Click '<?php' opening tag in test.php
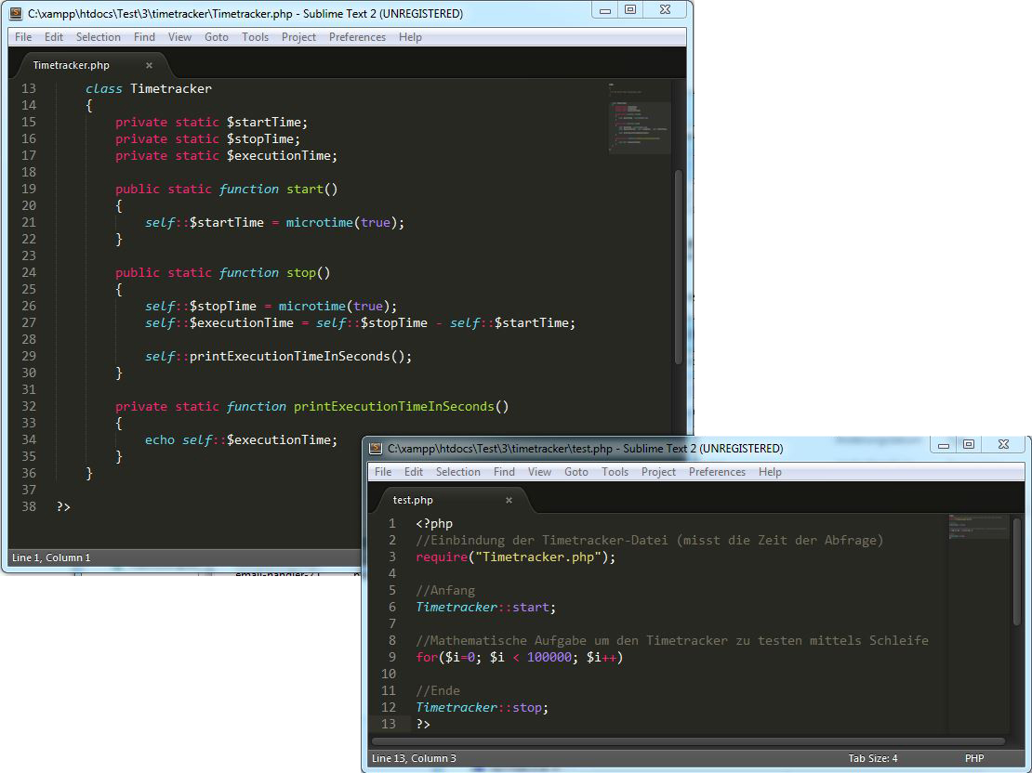The width and height of the screenshot is (1032, 773). [x=434, y=523]
